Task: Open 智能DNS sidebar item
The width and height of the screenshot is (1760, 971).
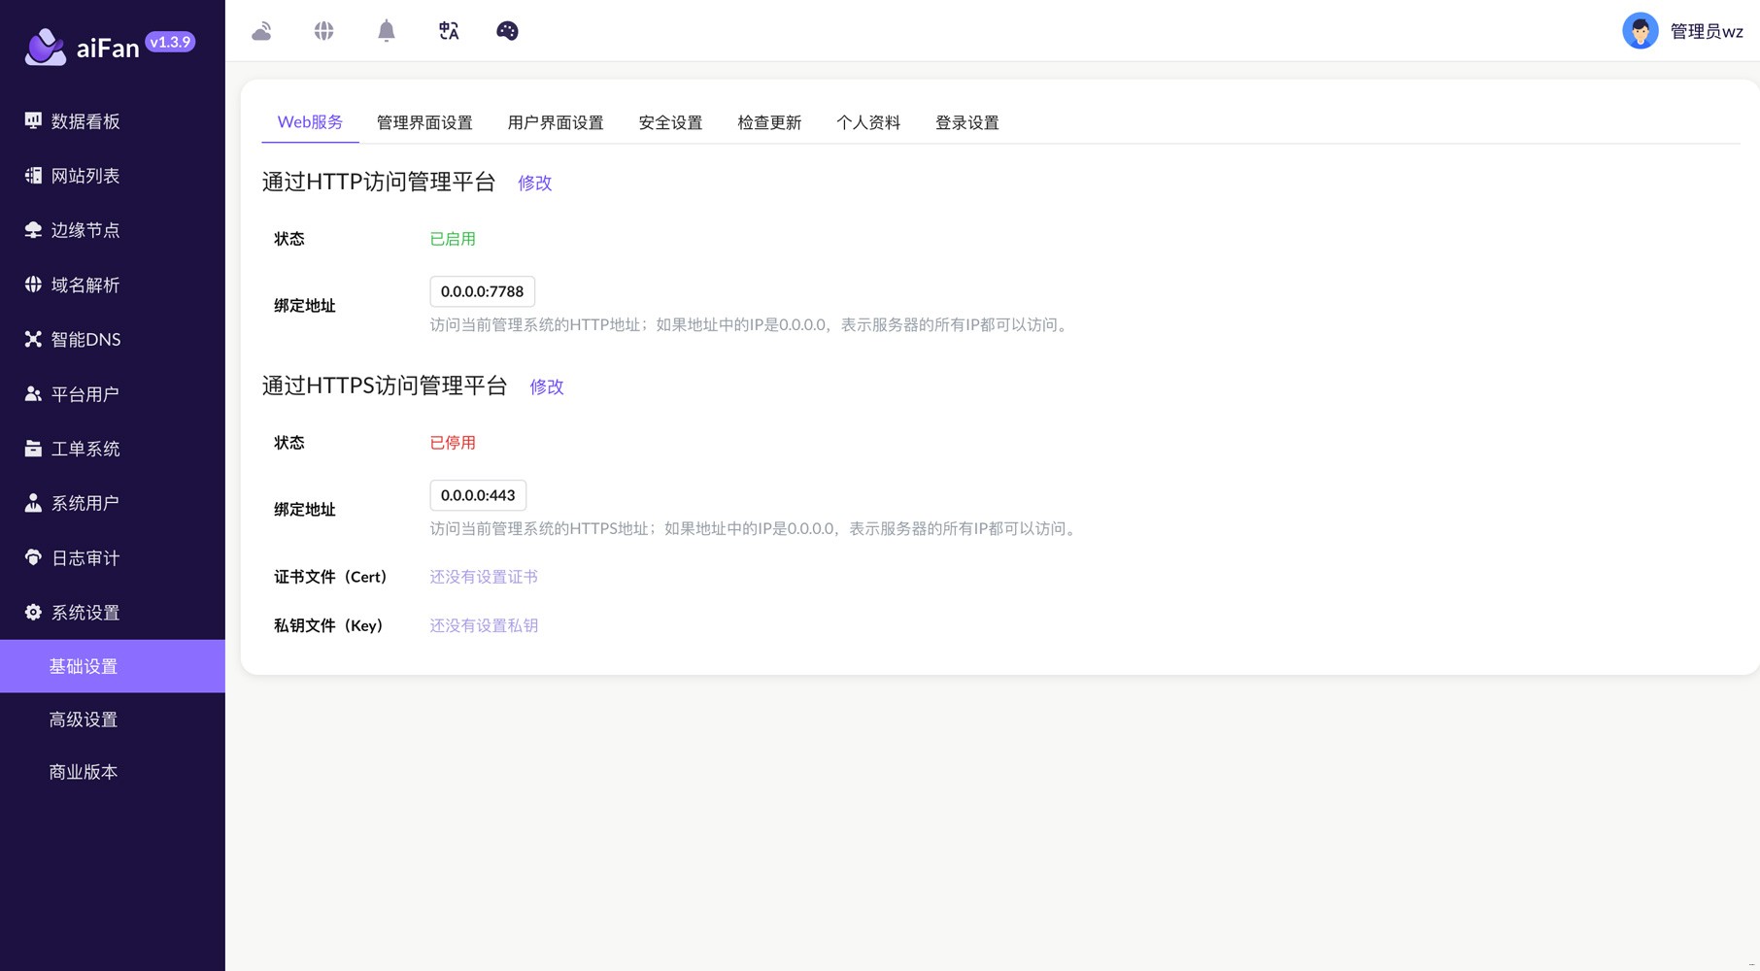Action: tap(85, 340)
